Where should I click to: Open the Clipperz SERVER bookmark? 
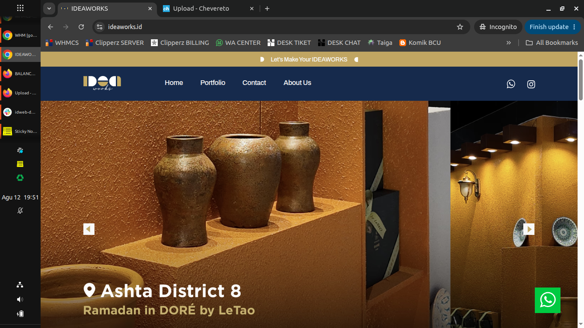coord(115,43)
